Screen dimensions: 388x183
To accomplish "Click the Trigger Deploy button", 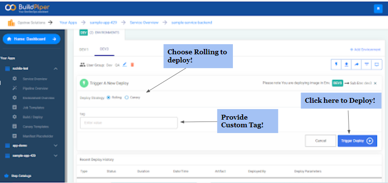I will point(357,141).
